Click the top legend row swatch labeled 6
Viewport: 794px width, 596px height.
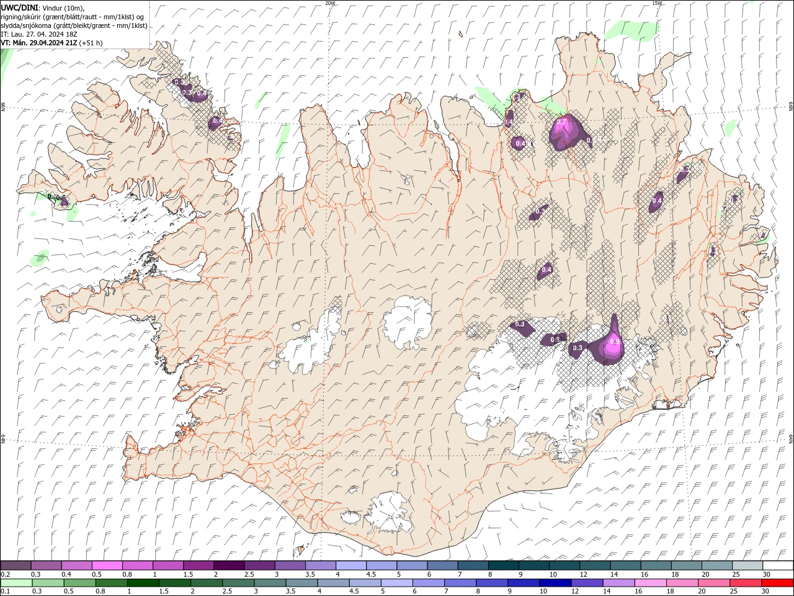click(442, 566)
